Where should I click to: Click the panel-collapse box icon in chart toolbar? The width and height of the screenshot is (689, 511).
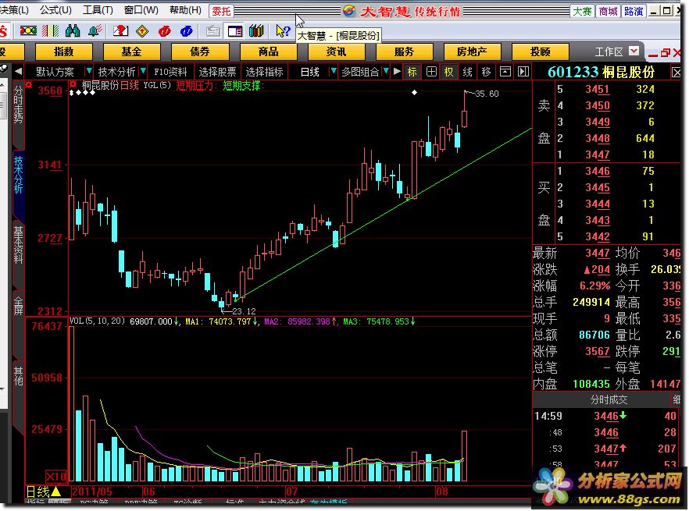click(x=505, y=72)
